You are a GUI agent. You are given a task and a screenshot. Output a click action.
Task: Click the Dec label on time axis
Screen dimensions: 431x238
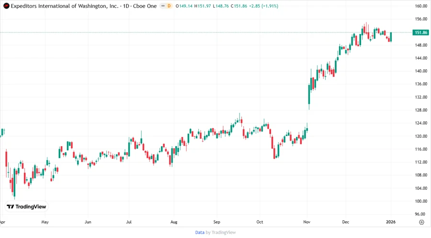pos(345,222)
